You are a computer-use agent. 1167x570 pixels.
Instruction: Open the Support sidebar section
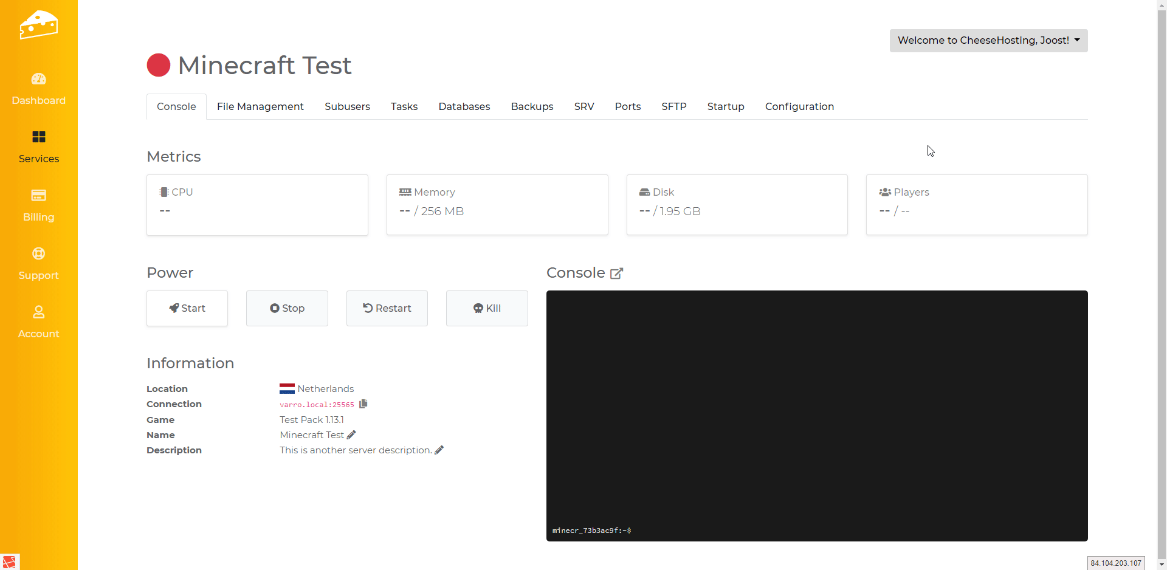point(38,264)
